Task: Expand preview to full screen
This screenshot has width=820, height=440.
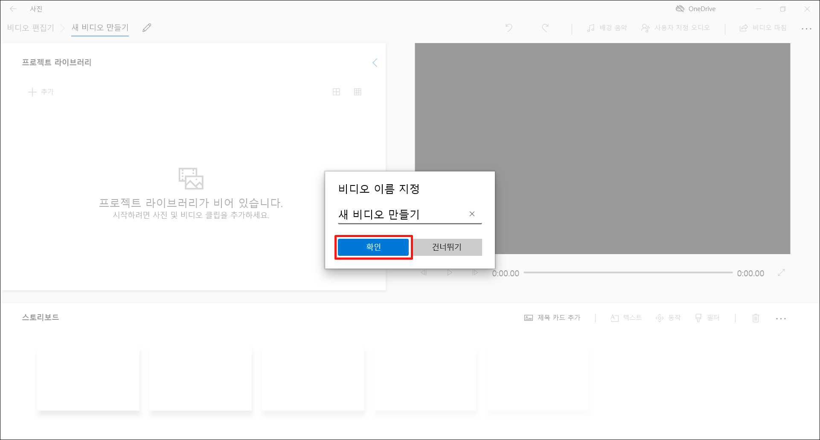Action: pyautogui.click(x=781, y=272)
